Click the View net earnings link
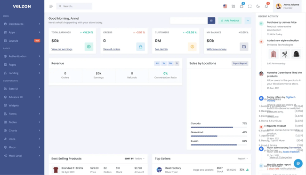 click(x=62, y=49)
